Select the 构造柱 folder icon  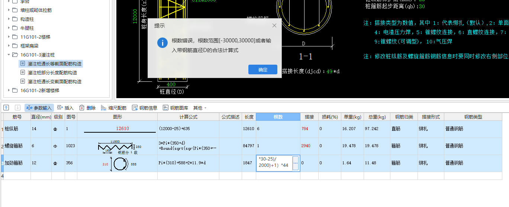15,19
